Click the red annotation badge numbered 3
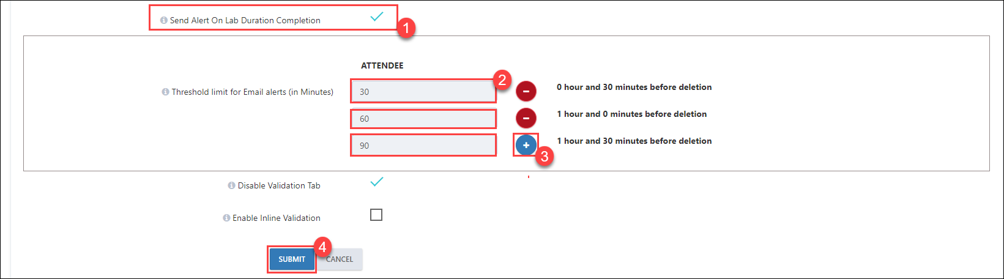The height and width of the screenshot is (279, 1004). pyautogui.click(x=544, y=156)
